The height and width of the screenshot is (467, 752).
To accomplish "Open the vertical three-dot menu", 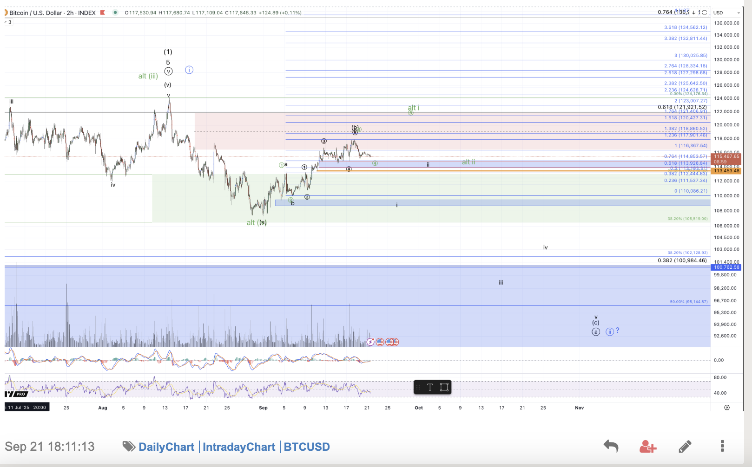I will coord(722,446).
